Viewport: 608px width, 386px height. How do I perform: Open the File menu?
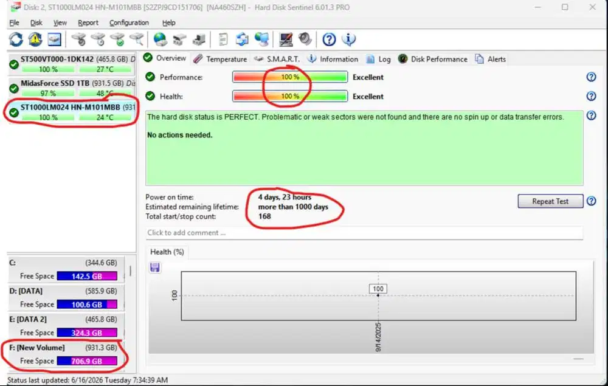[15, 23]
